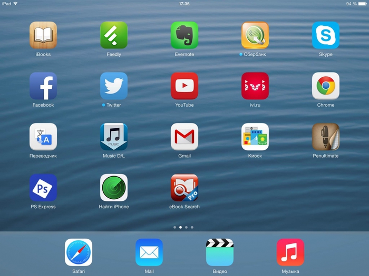Open the eBook Search Pro app
369x276 pixels.
pos(184,188)
